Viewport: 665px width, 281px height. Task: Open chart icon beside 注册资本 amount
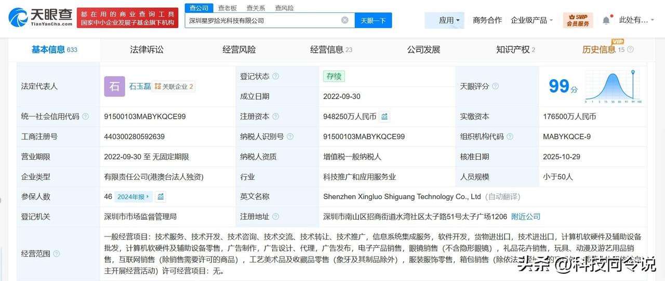384,117
